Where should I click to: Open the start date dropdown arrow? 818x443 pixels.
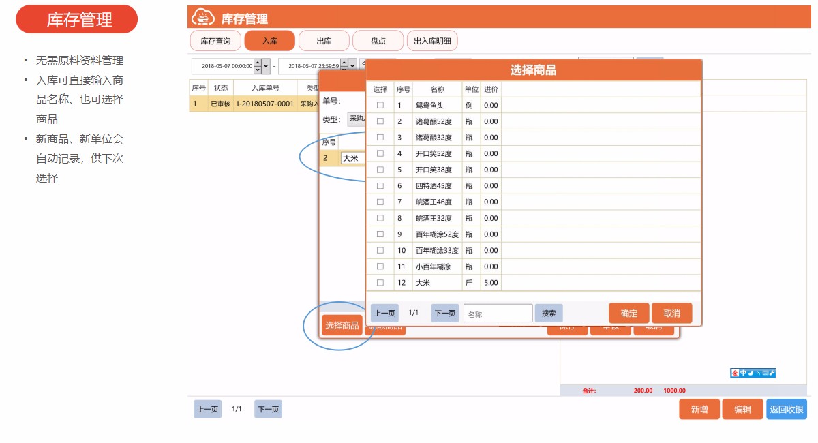[266, 66]
